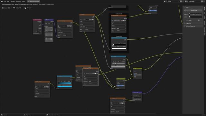Switch to the Node Wrangler sidebar tab
Viewport: 206px width, 116px height.
tap(205, 31)
